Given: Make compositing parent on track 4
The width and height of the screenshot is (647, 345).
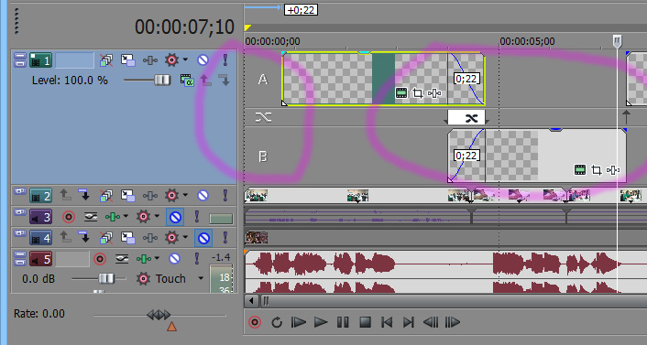Looking at the screenshot, I should click(x=65, y=237).
